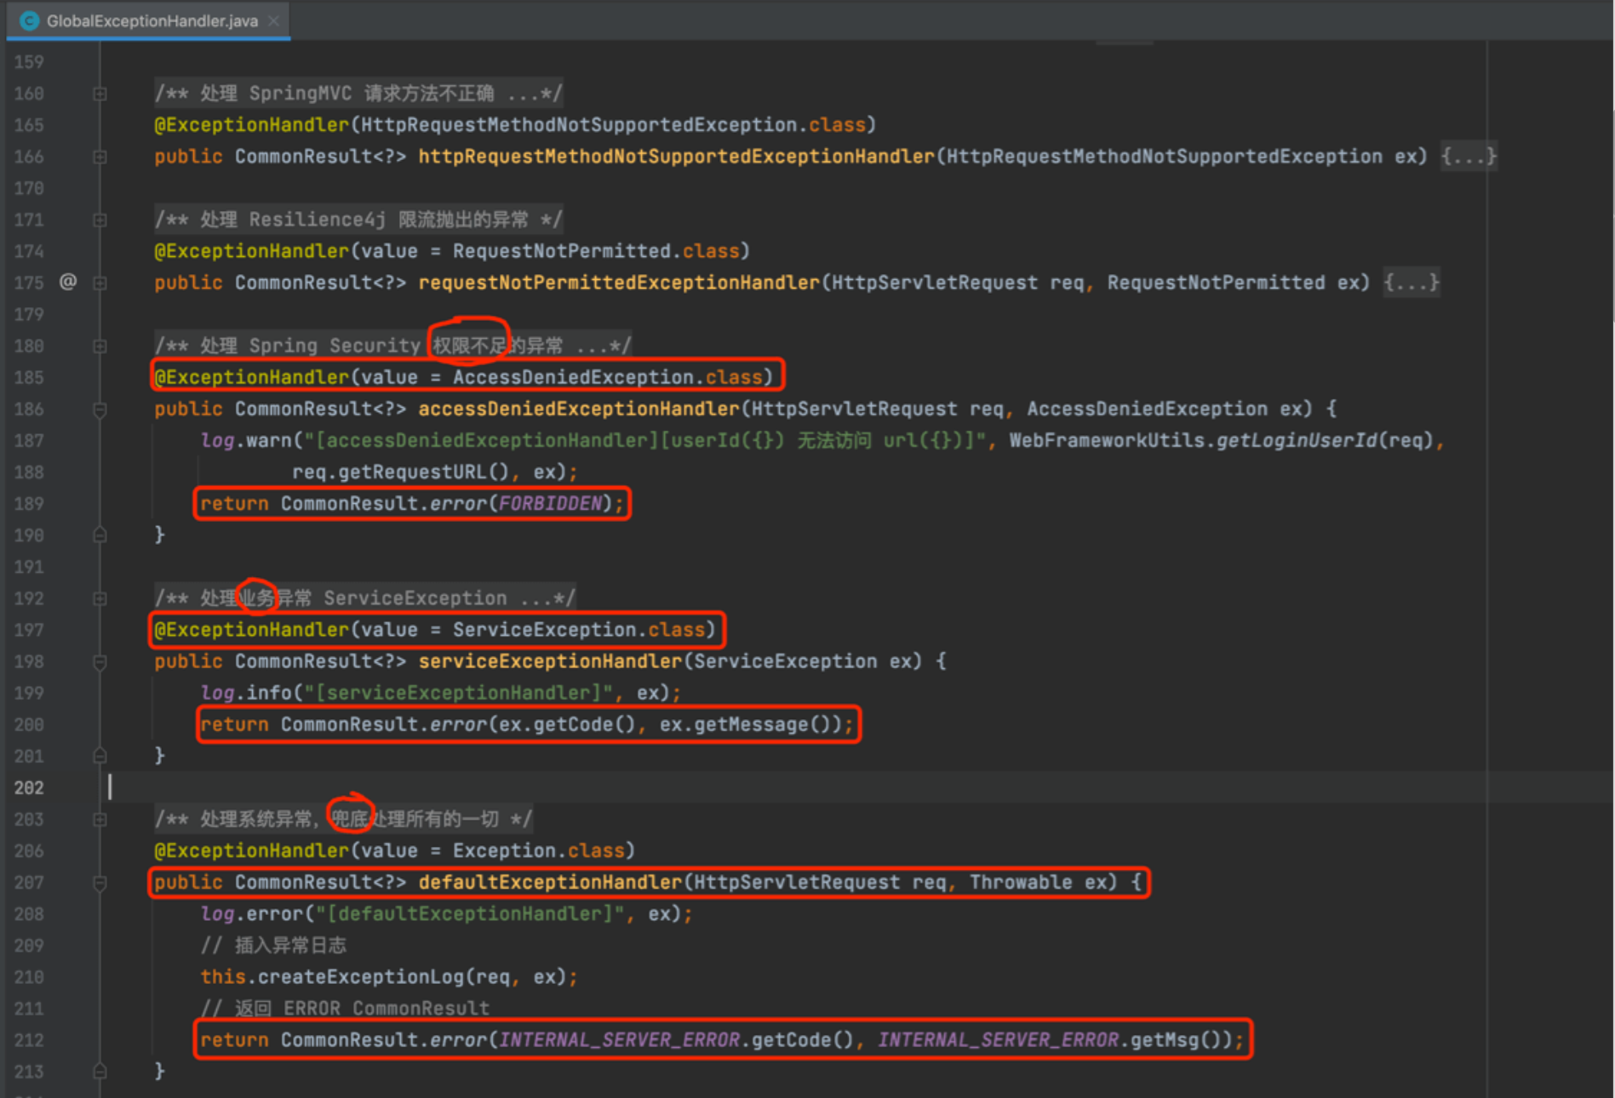1615x1098 pixels.
Task: Collapse accessDeniedExceptionHandler method at line 186
Action: pyautogui.click(x=100, y=409)
